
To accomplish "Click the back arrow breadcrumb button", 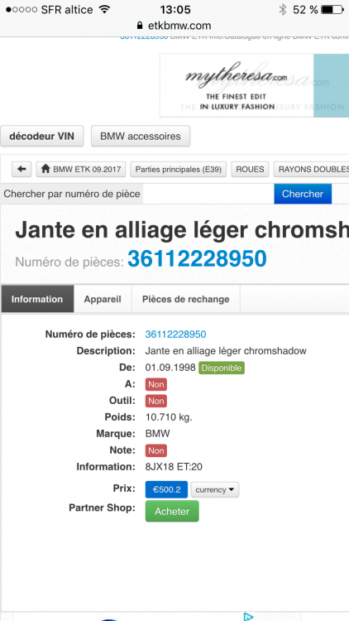I will (x=22, y=169).
